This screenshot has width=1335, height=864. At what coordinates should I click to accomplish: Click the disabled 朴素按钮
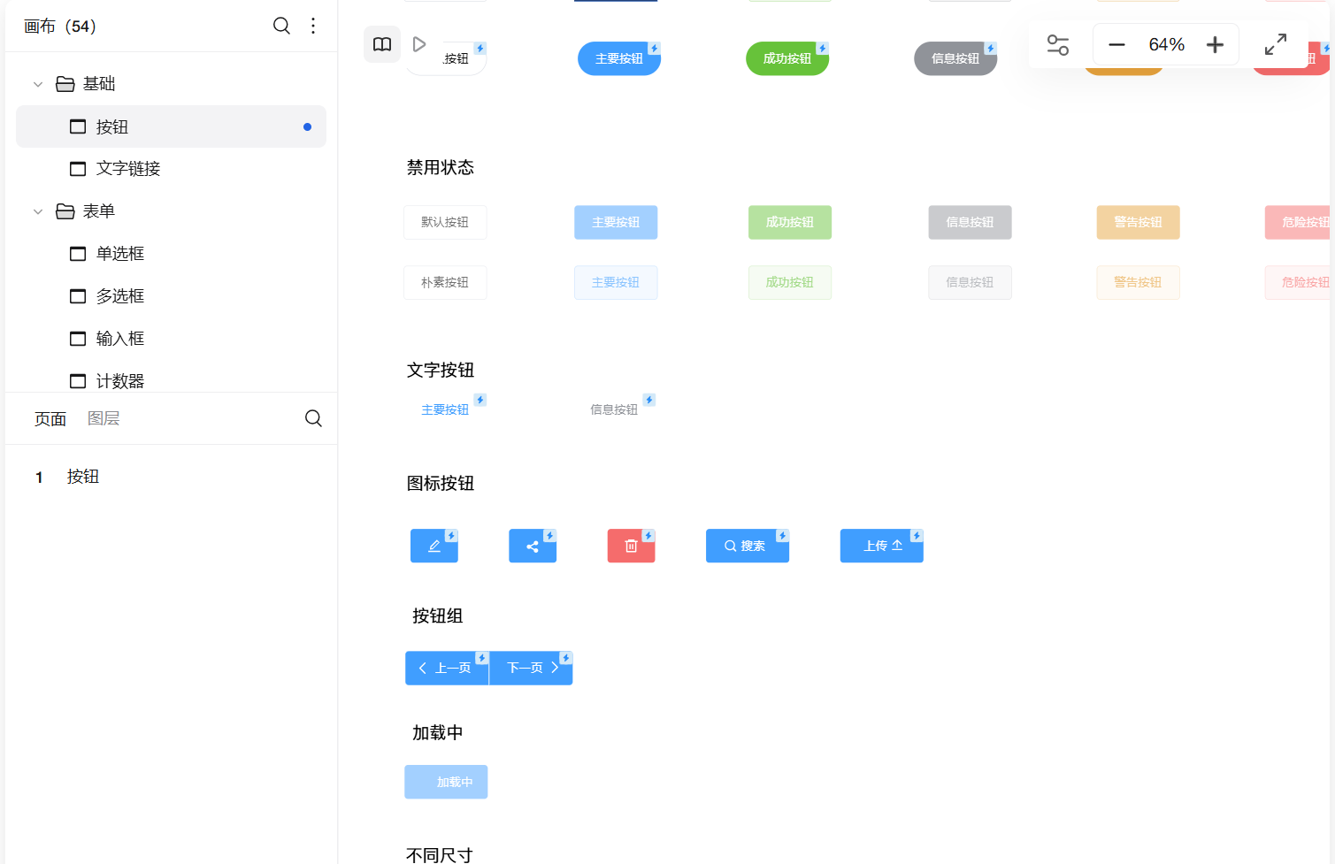pyautogui.click(x=445, y=282)
